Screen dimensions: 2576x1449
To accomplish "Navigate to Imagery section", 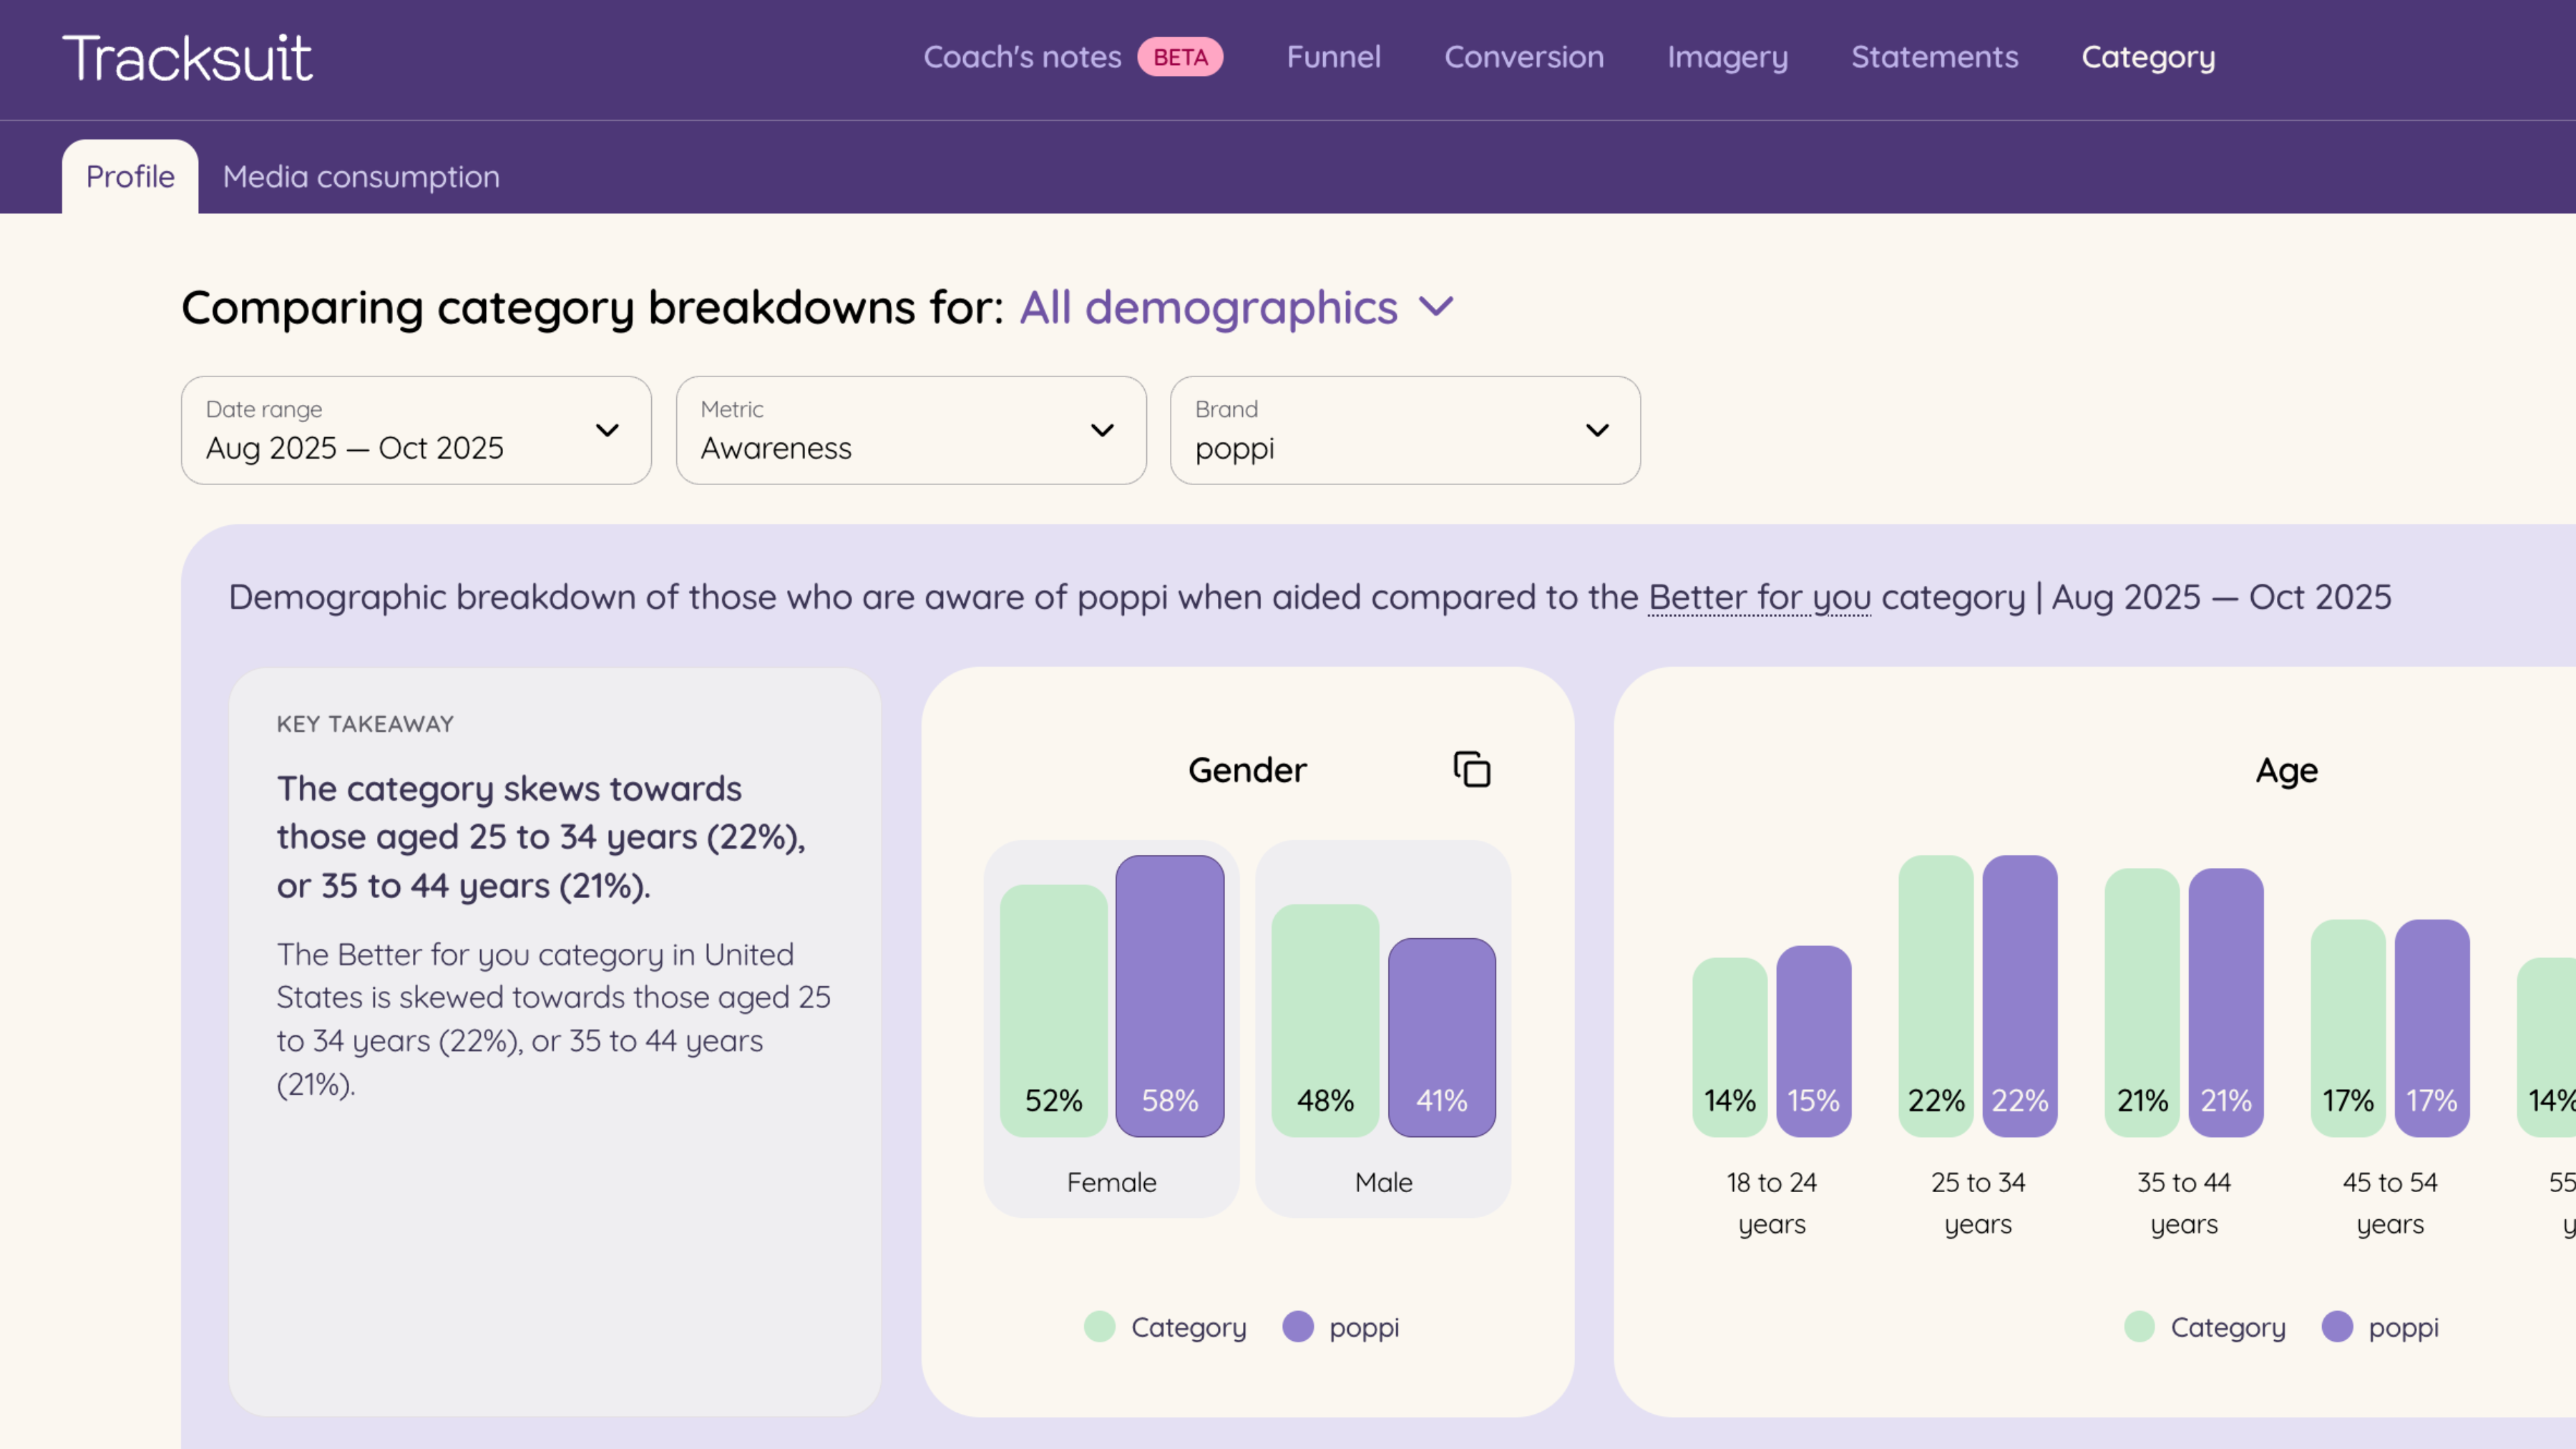I will click(x=1727, y=57).
